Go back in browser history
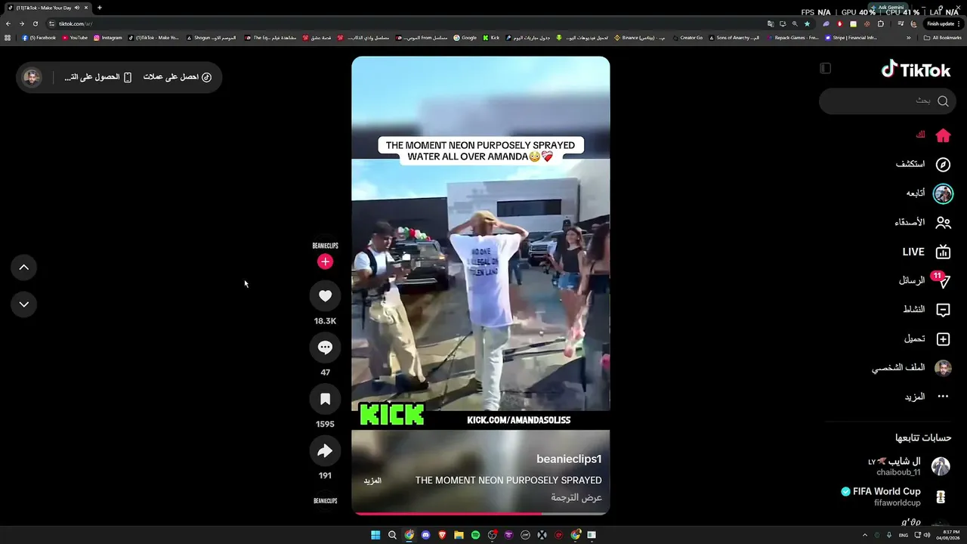 coord(8,23)
